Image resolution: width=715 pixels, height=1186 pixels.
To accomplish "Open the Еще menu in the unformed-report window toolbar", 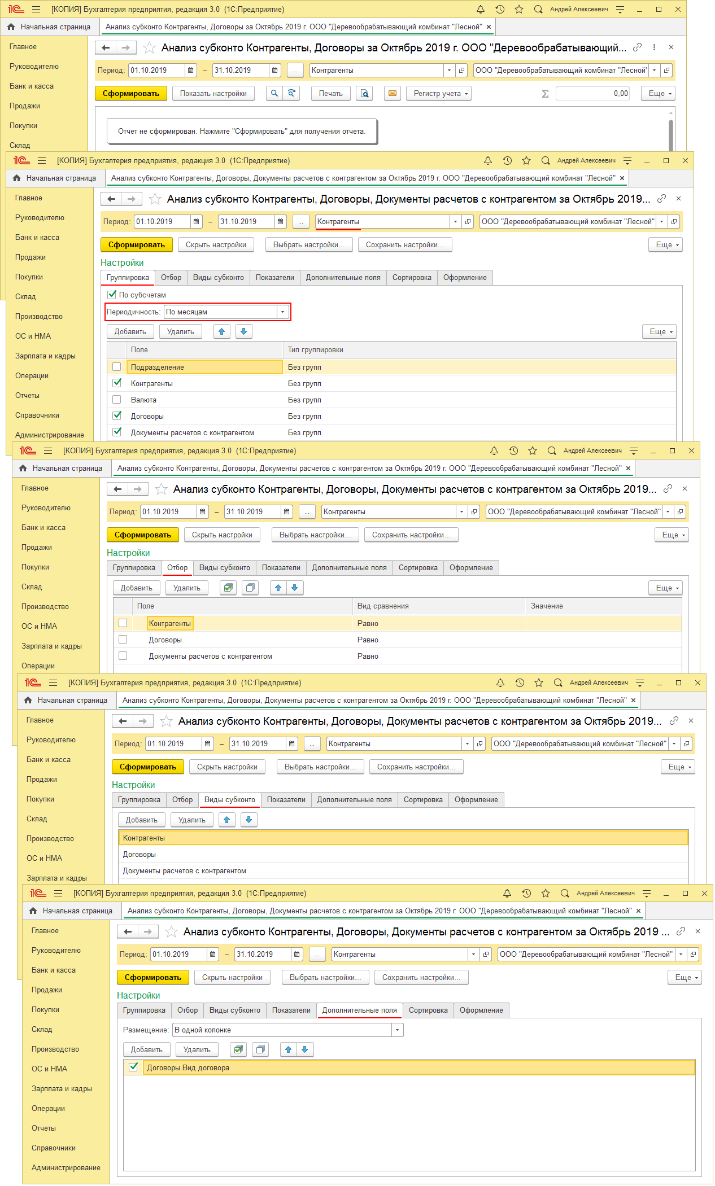I will pyautogui.click(x=659, y=94).
